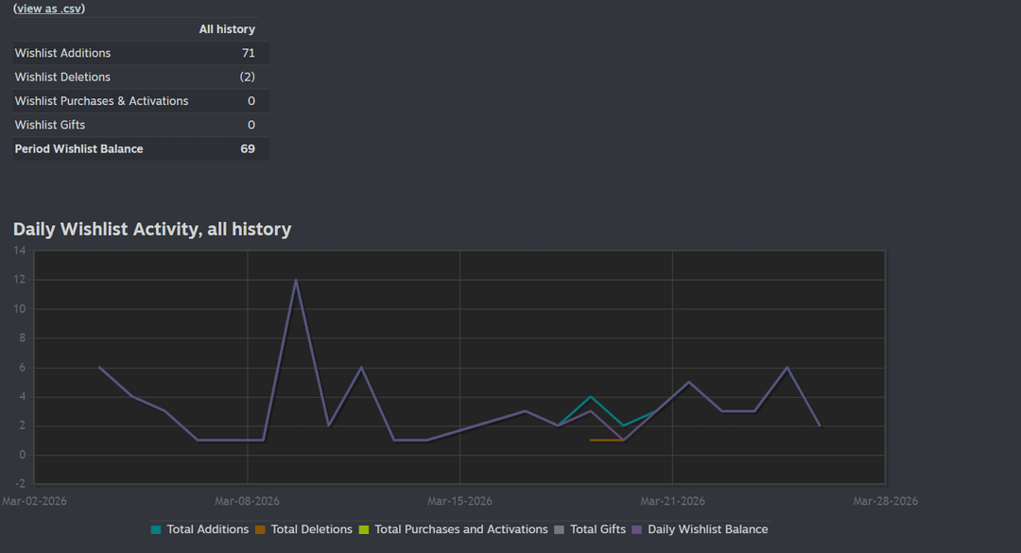Click the Period Wishlist Balance row label

coord(78,149)
